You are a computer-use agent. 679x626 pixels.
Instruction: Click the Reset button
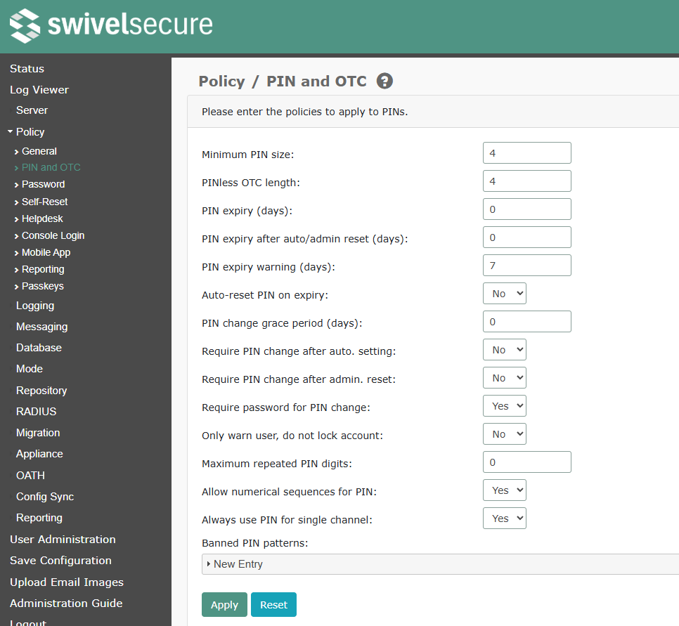pyautogui.click(x=273, y=604)
